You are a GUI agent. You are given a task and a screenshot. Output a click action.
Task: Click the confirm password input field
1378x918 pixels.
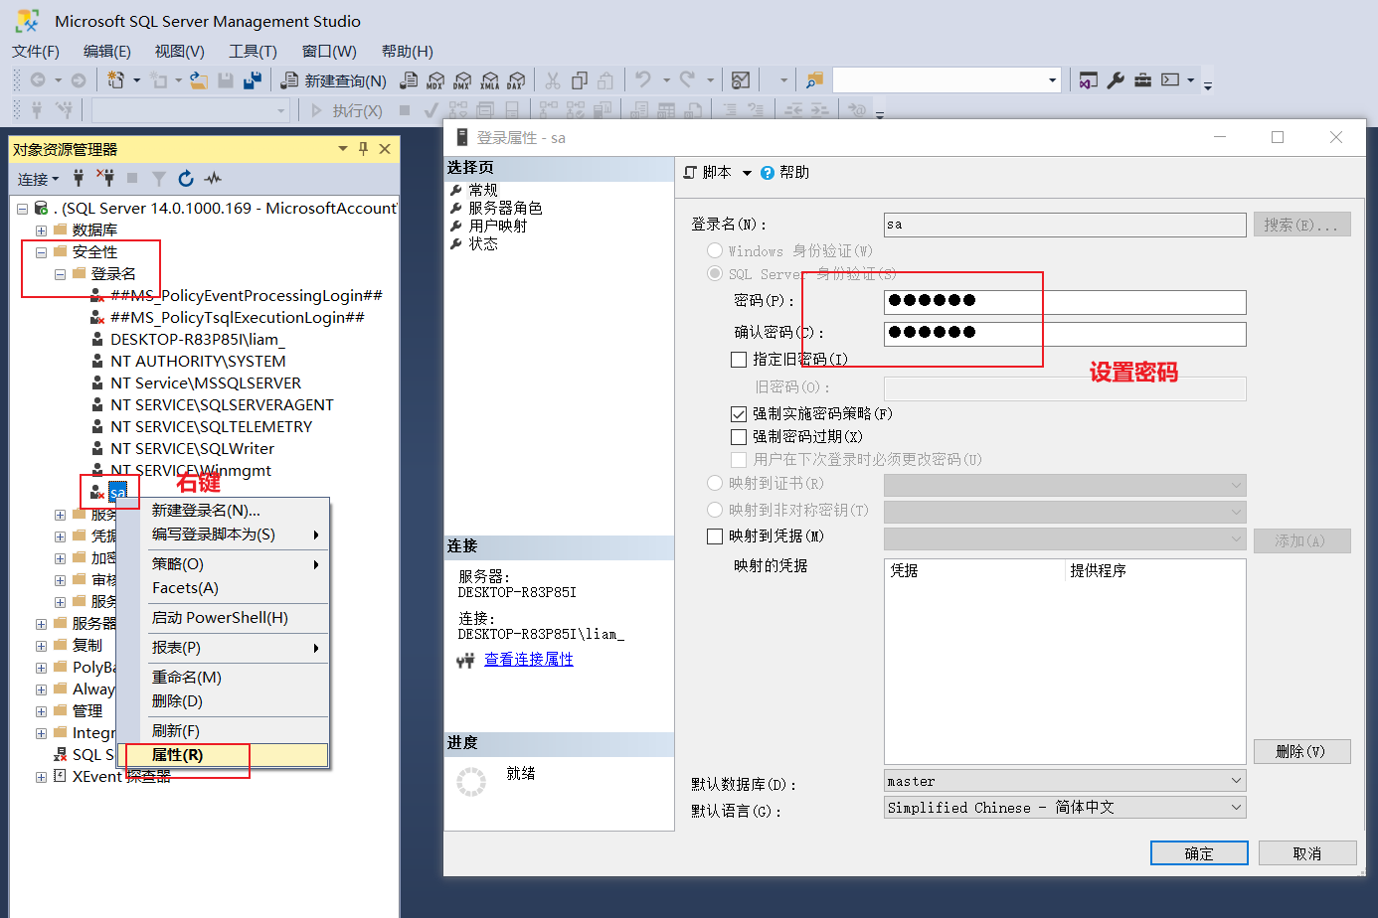click(1065, 334)
